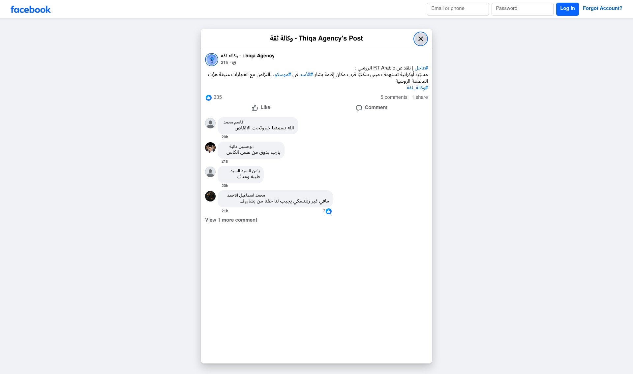Click 21h timestamp under محمد اسماعيل comment
Image resolution: width=633 pixels, height=374 pixels.
pyautogui.click(x=225, y=211)
